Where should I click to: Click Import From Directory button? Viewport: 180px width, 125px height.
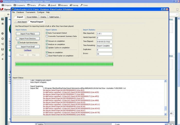[28, 38]
